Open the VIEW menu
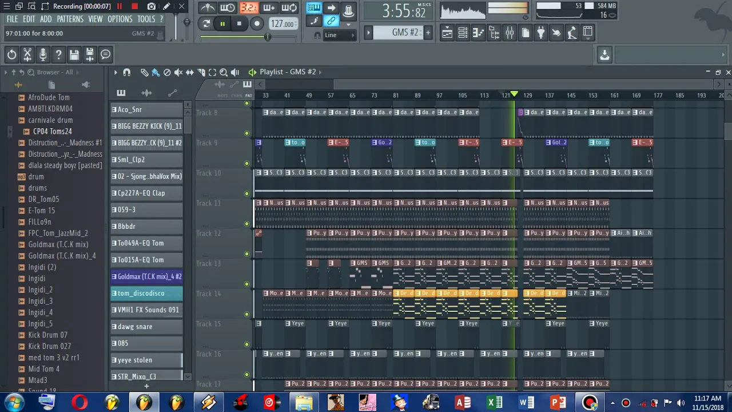 coord(96,19)
